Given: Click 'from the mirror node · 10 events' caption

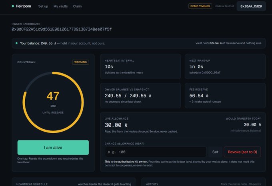Looking at the screenshot, I should pyautogui.click(x=241, y=184).
